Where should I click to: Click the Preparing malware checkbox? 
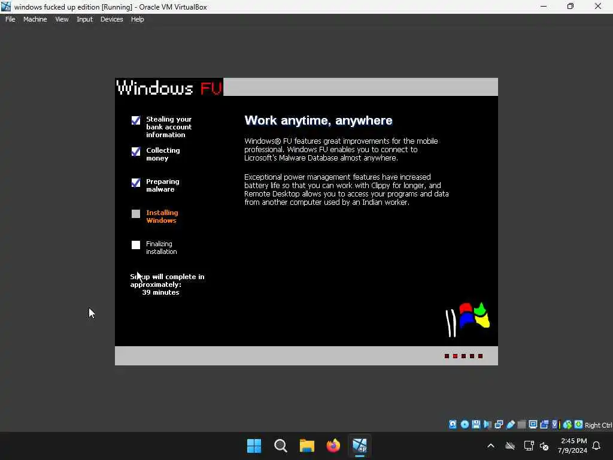tap(136, 183)
